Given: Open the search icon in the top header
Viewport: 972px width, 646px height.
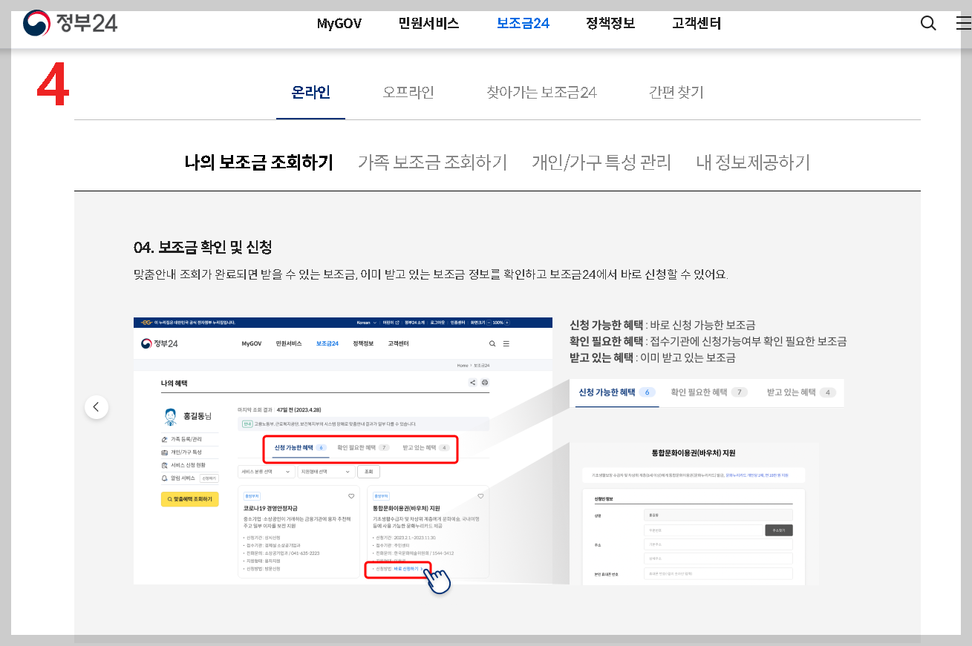Looking at the screenshot, I should point(928,23).
